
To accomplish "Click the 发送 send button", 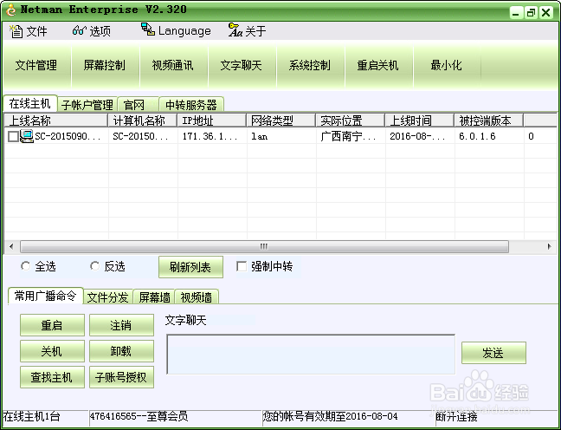I will click(493, 353).
